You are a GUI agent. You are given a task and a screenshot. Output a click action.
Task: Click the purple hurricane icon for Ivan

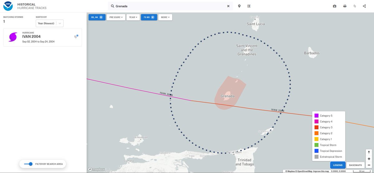point(13,37)
